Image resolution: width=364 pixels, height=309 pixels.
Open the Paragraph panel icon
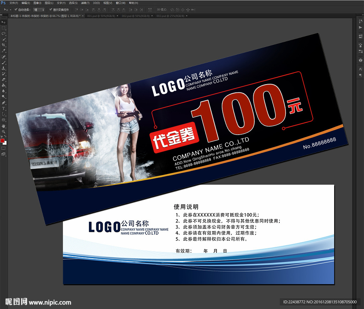360,75
